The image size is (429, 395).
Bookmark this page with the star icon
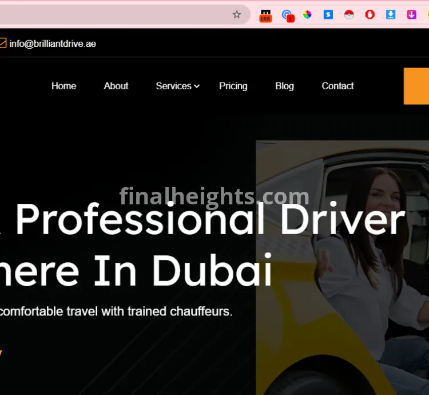(x=237, y=14)
